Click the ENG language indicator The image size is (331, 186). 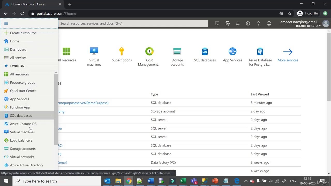click(293, 181)
